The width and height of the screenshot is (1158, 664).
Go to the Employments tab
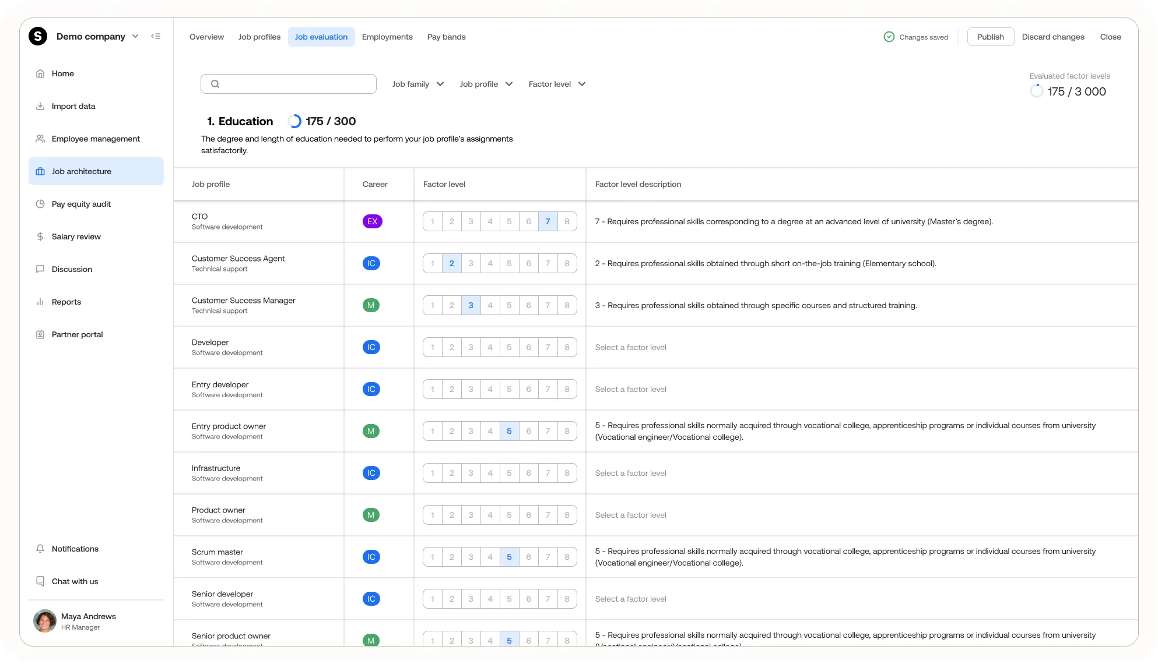[x=387, y=37]
